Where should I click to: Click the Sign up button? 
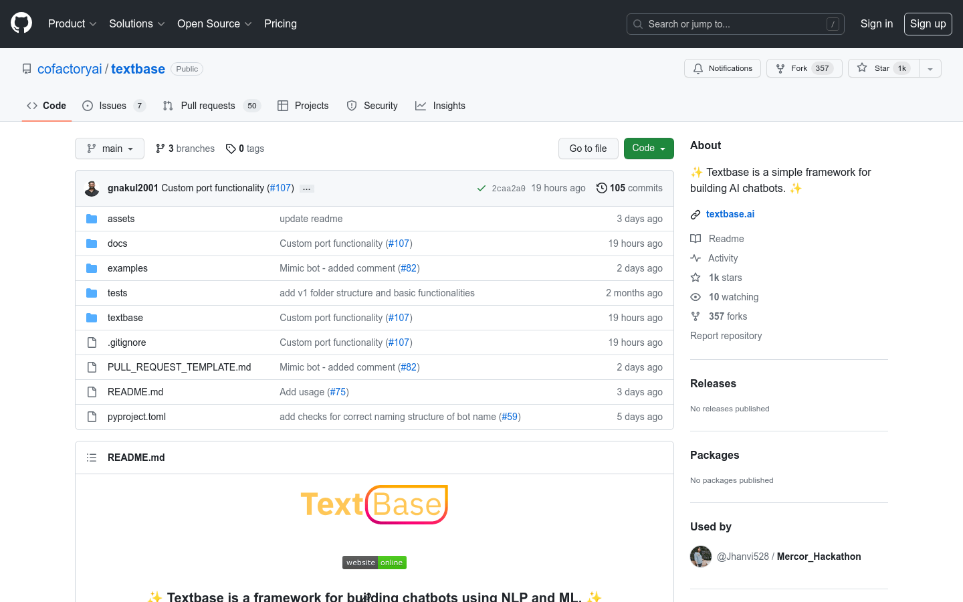pyautogui.click(x=928, y=23)
